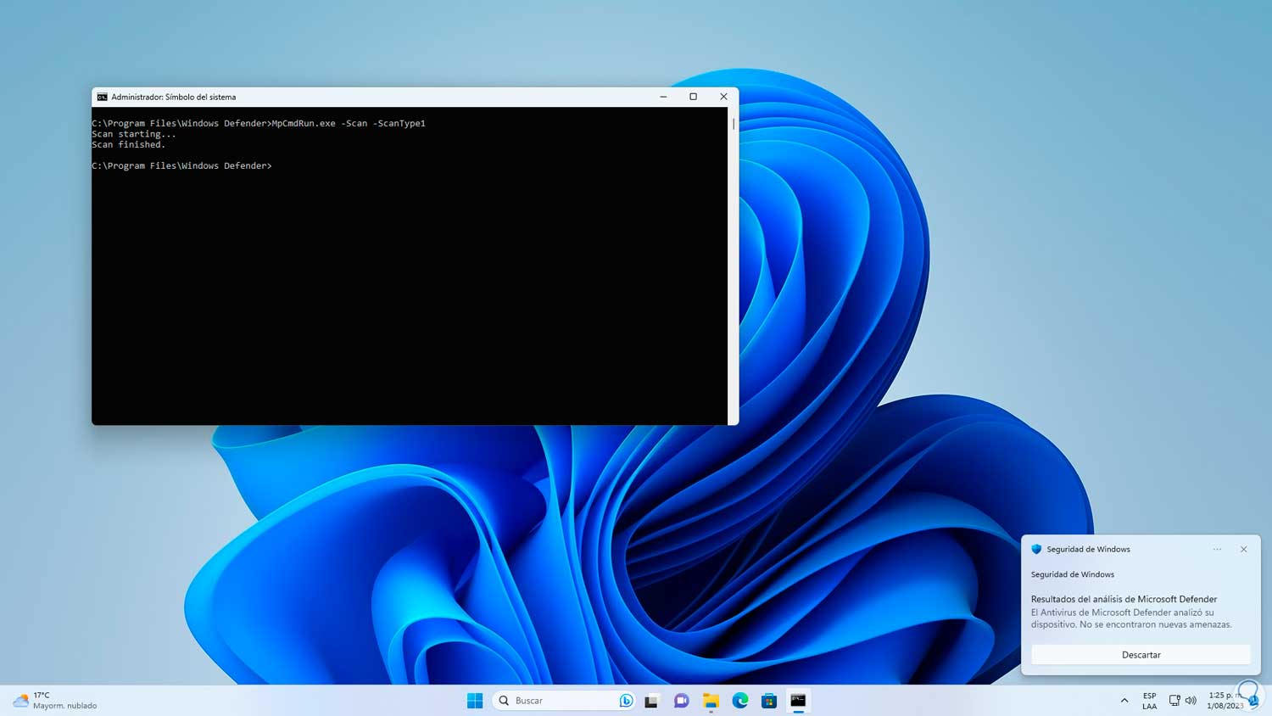Click the 'No se encontraron nuevas amenazas' message
Screen dimensions: 1272x716
tap(1156, 624)
